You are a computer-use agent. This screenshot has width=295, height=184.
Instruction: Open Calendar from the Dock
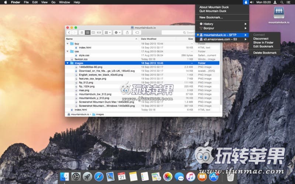tap(122, 177)
